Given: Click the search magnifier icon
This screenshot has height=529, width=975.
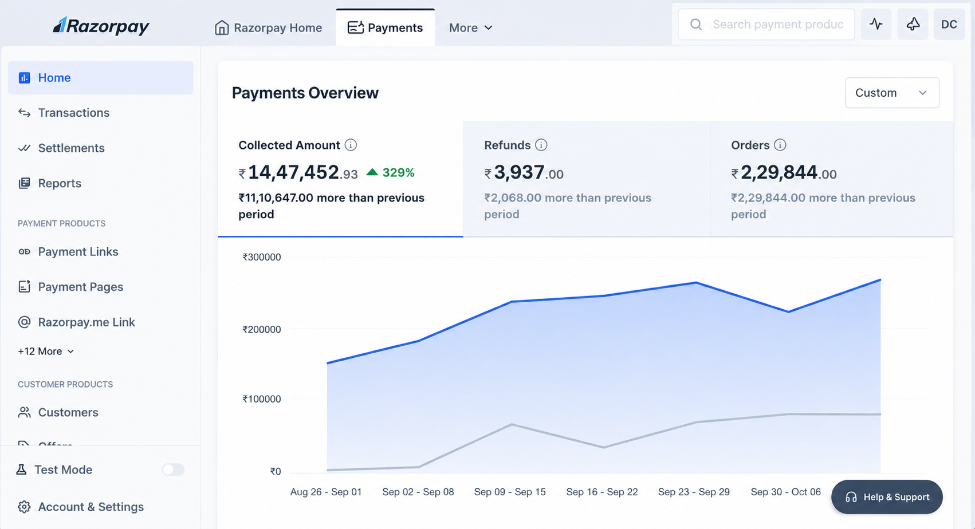Looking at the screenshot, I should (696, 24).
